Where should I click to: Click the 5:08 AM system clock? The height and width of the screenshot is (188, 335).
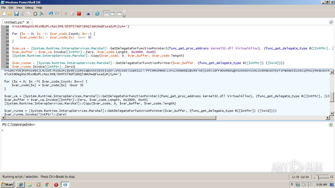(x=322, y=185)
